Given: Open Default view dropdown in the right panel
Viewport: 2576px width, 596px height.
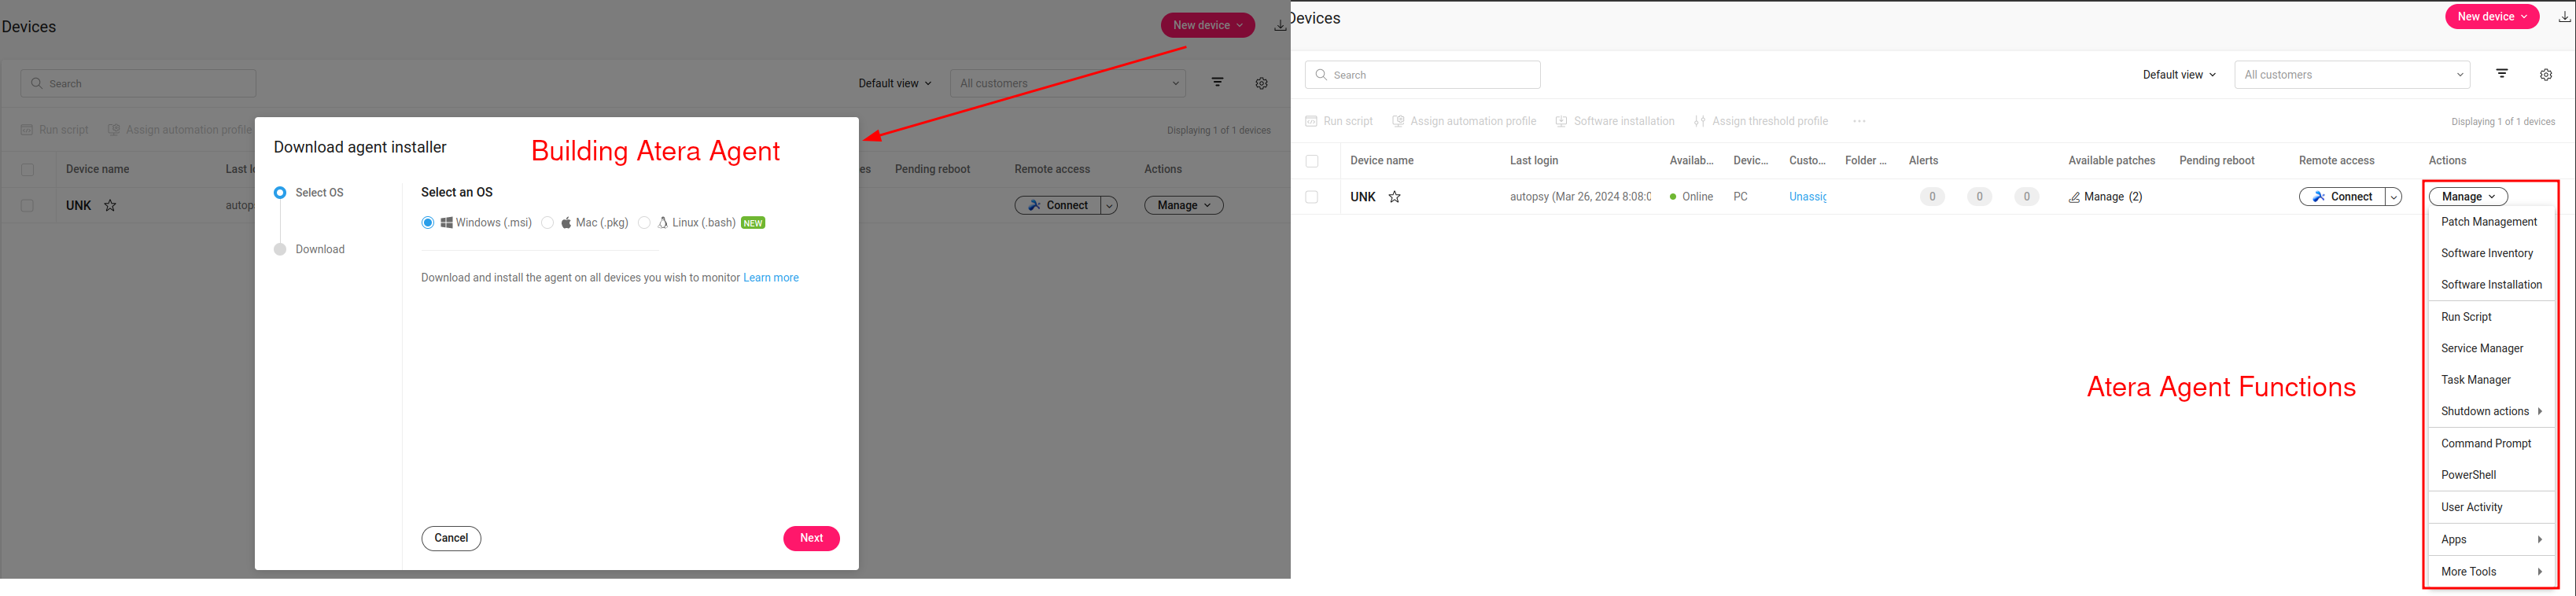Looking at the screenshot, I should click(2179, 75).
